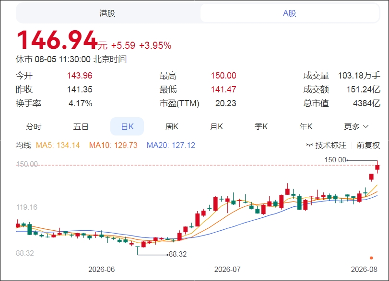Click the 前复权 adjustment option

point(368,145)
